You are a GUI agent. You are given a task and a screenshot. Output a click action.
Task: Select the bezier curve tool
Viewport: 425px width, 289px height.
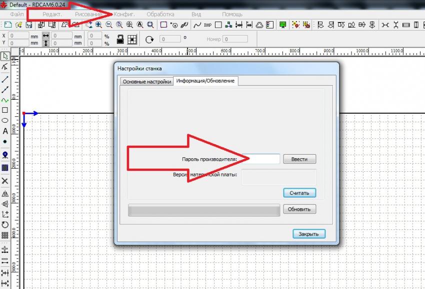(5, 100)
